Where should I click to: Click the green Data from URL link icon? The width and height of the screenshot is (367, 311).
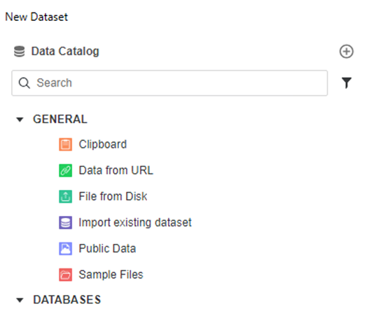(65, 171)
